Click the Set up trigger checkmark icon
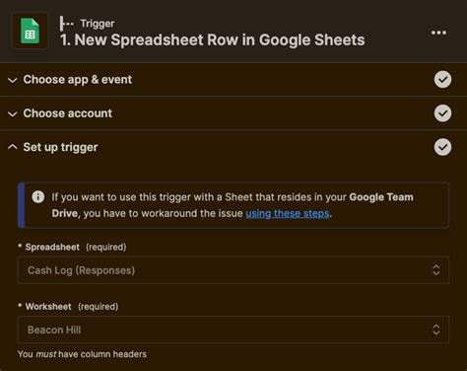The image size is (467, 371). coord(442,147)
